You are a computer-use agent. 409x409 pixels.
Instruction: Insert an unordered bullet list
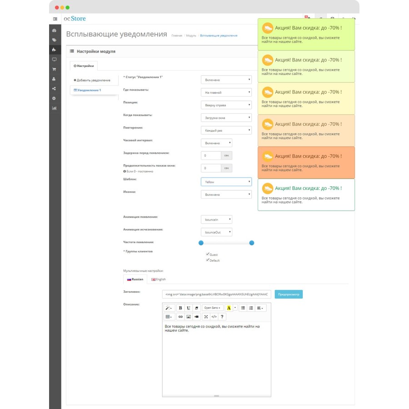243,308
